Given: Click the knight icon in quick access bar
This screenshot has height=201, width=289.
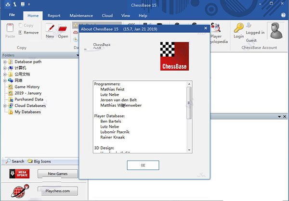Looking at the screenshot, I should [x=15, y=4].
